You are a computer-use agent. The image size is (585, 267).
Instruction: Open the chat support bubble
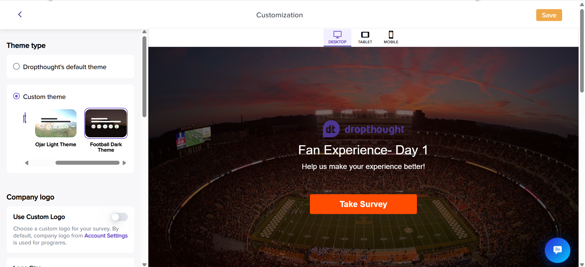coord(557,250)
